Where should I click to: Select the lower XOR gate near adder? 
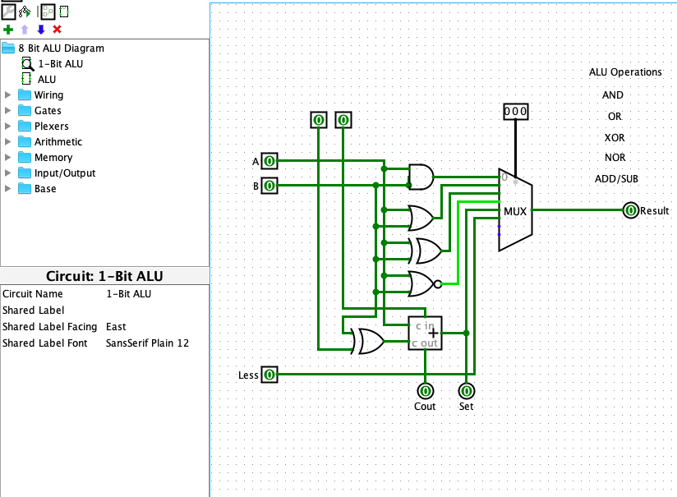(x=368, y=341)
